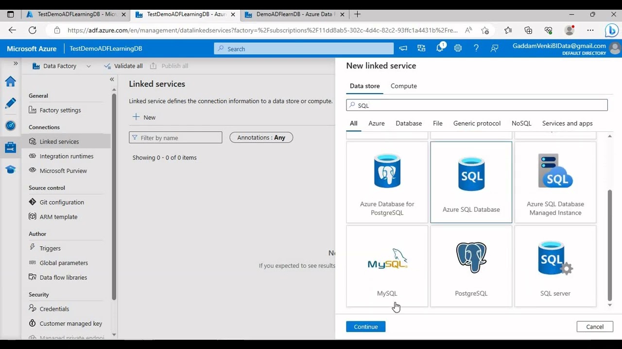
Task: Open Factory settings
Action: [60, 110]
